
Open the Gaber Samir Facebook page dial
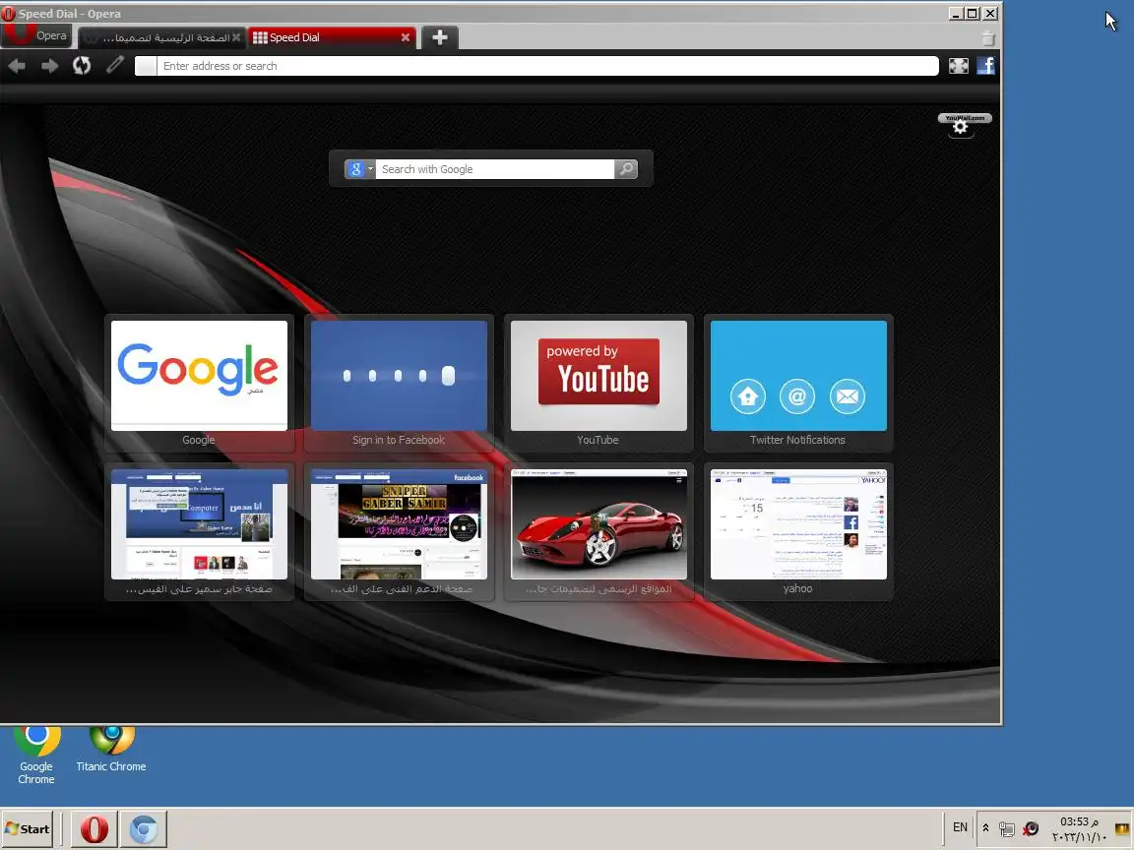(199, 524)
